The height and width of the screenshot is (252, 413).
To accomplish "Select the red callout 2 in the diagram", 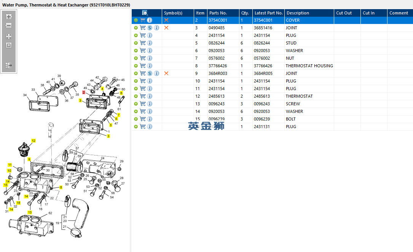I will pyautogui.click(x=84, y=92).
